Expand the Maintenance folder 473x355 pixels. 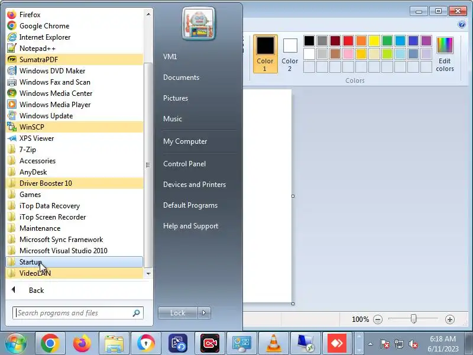(74, 228)
